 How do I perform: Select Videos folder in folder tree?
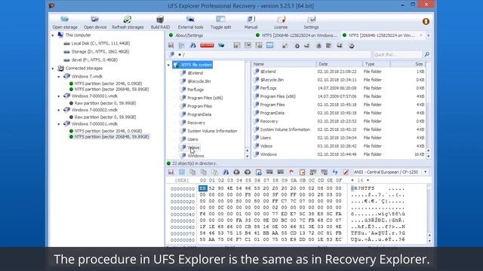tap(193, 148)
